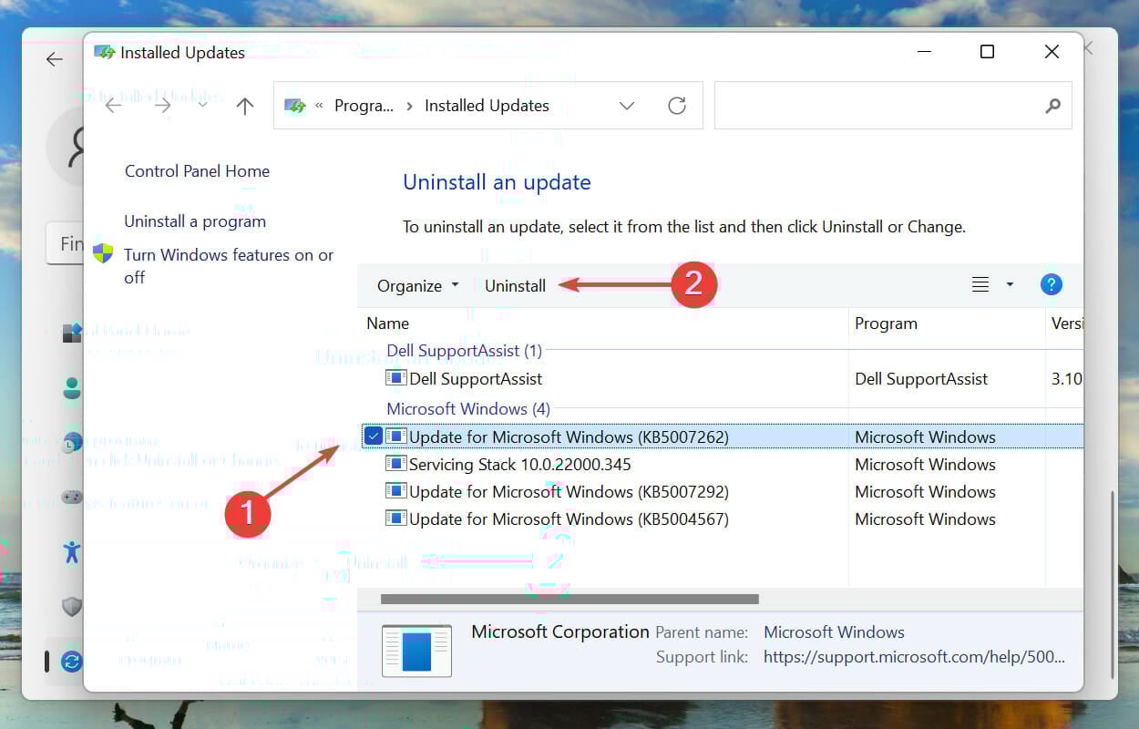Collapse the Dell SupportAssist (1) group
Screen dimensions: 1139x729
465,351
